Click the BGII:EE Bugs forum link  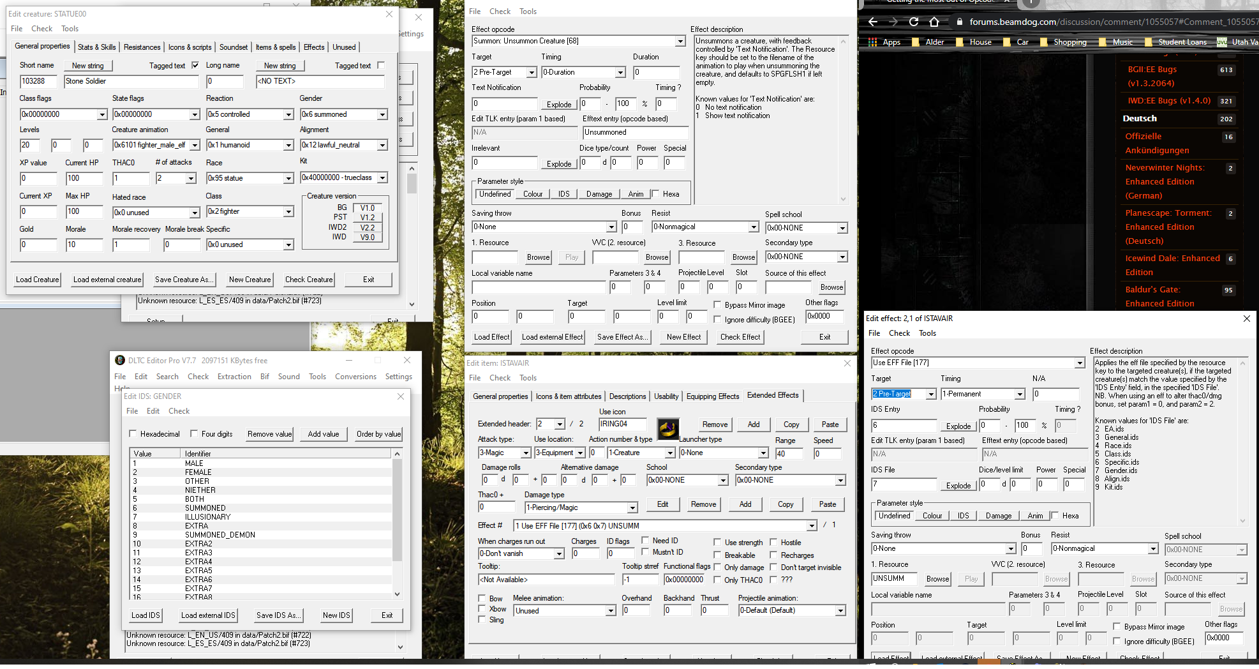[1152, 76]
